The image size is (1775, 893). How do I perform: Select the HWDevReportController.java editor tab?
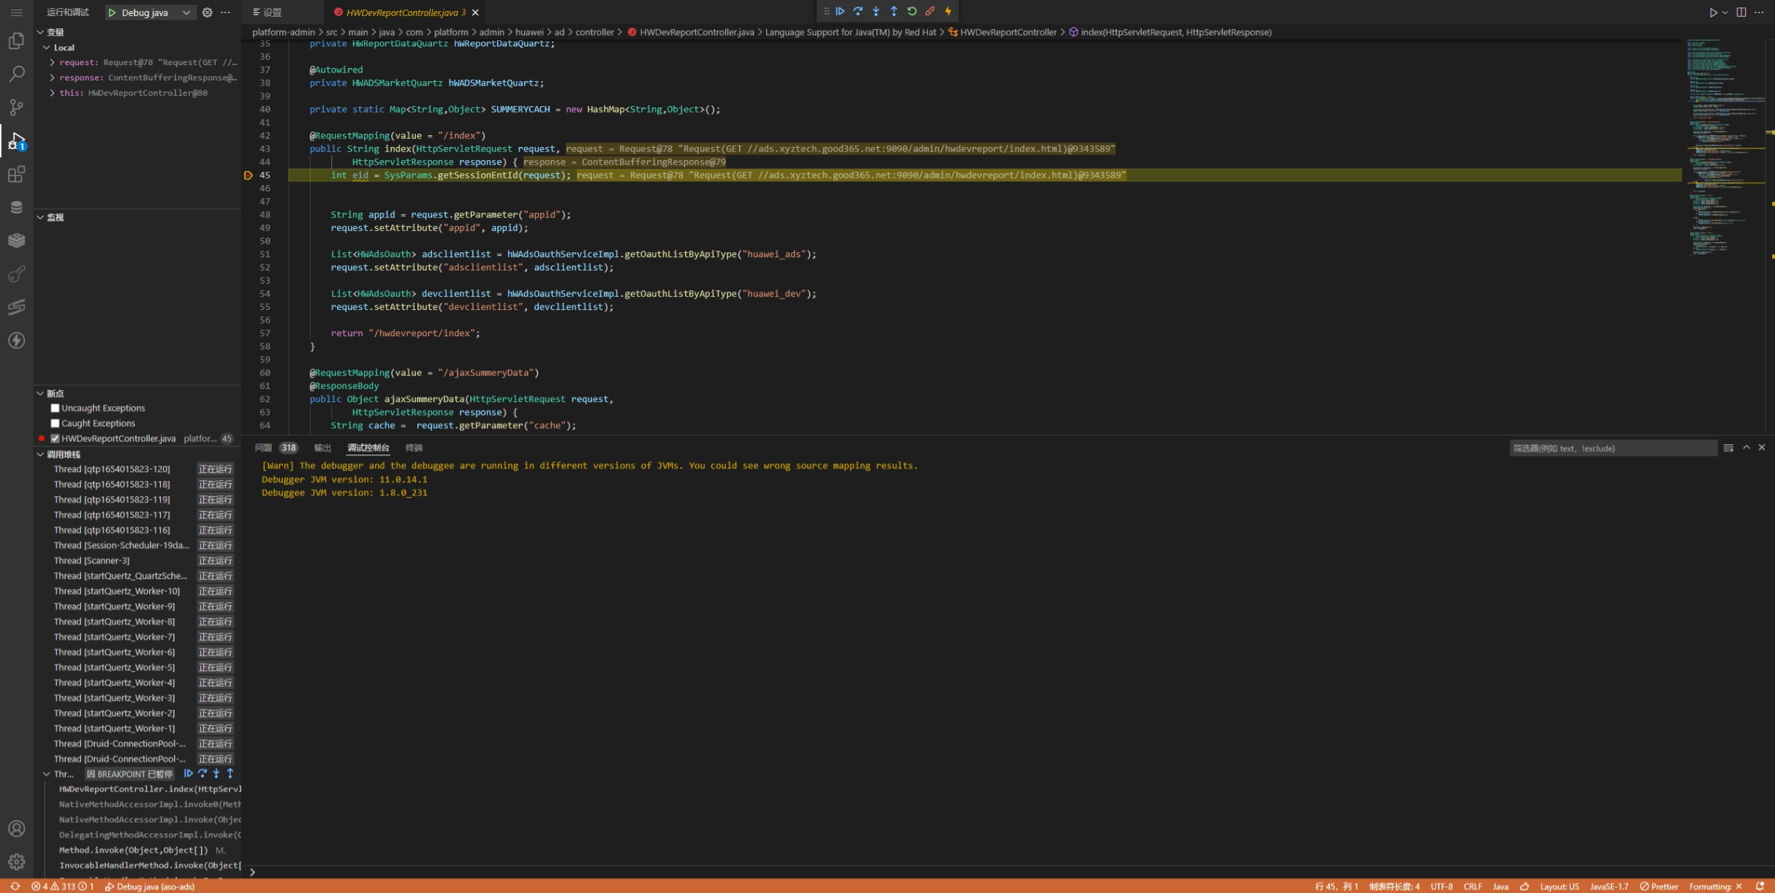point(406,12)
